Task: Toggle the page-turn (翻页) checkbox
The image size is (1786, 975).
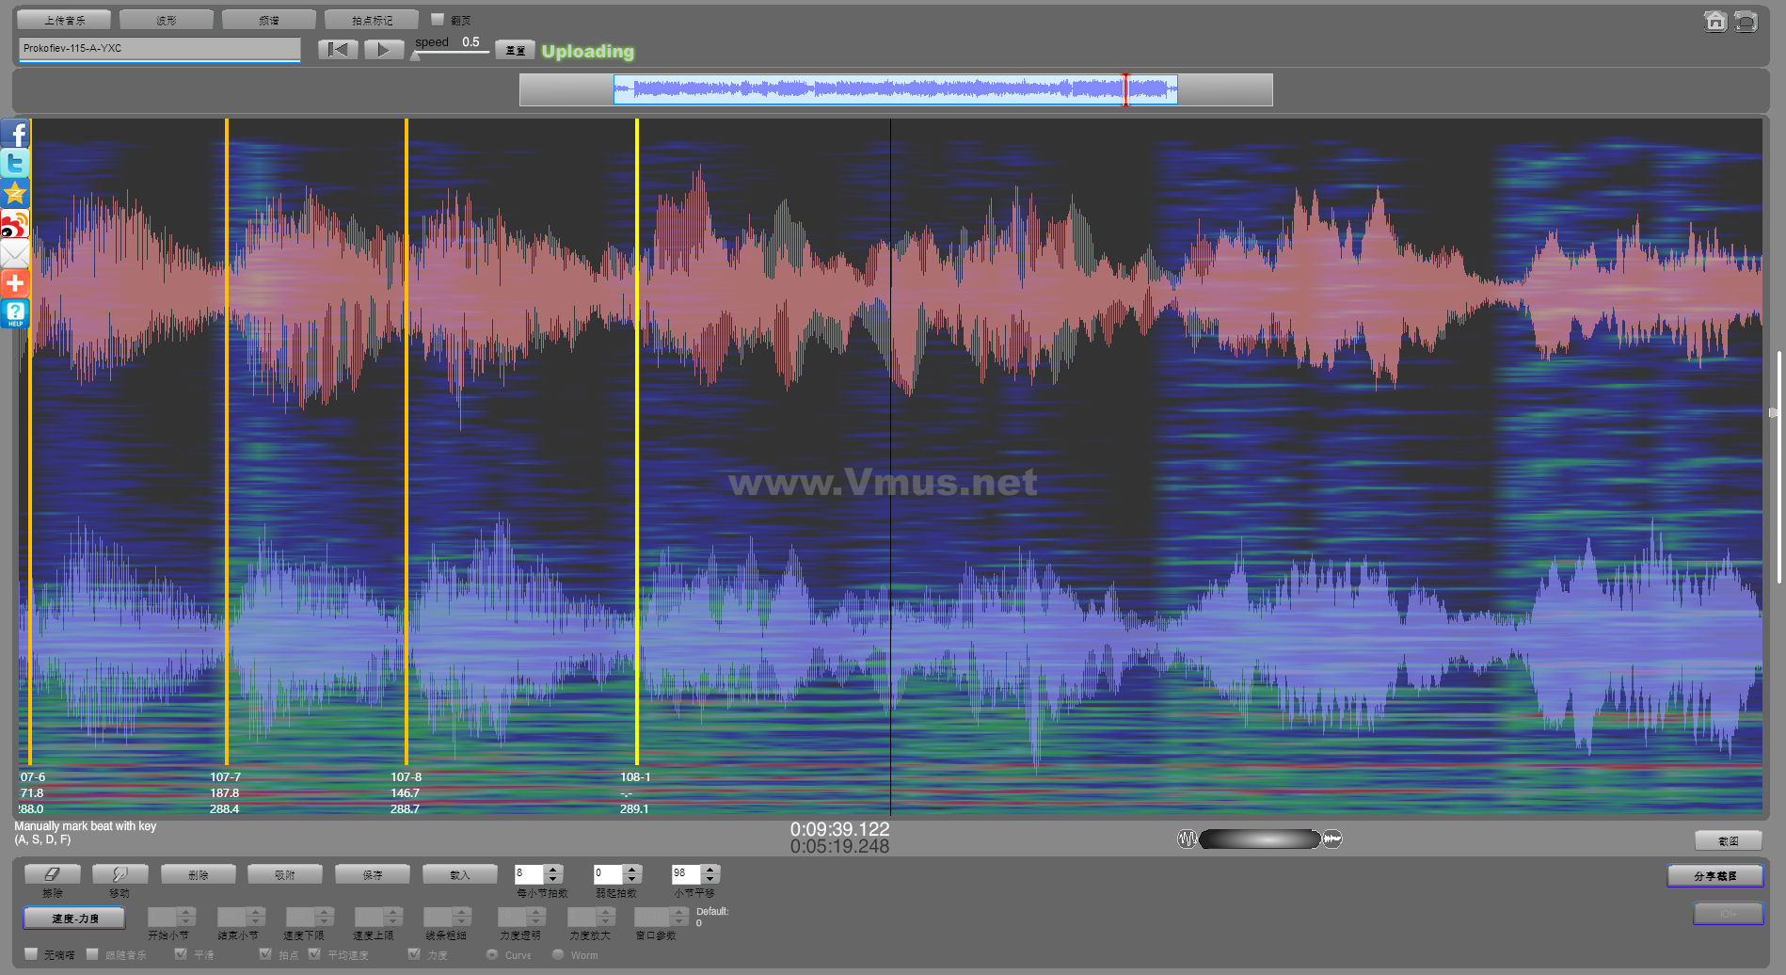Action: click(x=438, y=19)
